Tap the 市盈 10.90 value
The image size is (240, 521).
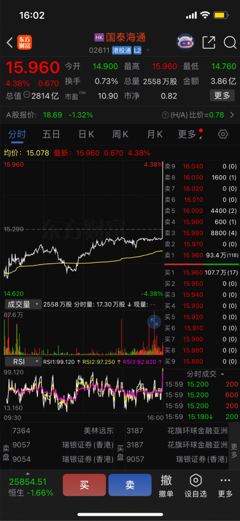[108, 96]
